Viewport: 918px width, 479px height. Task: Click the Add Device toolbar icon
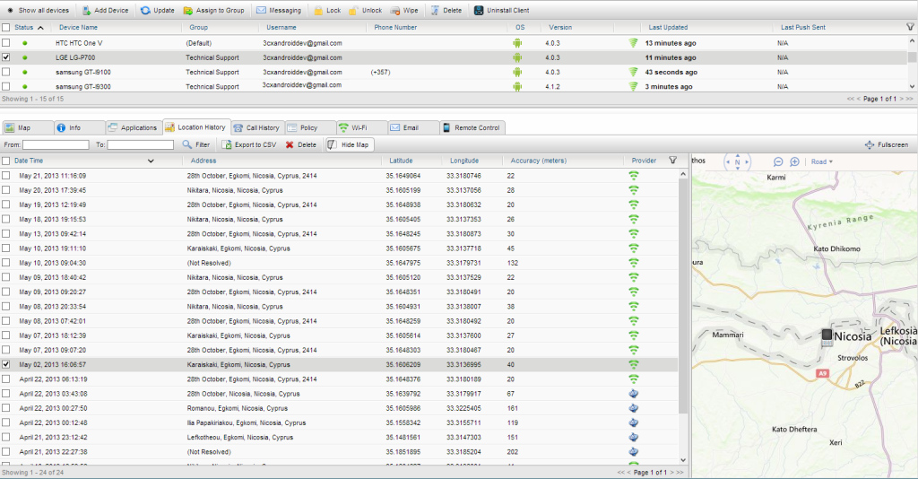click(86, 11)
